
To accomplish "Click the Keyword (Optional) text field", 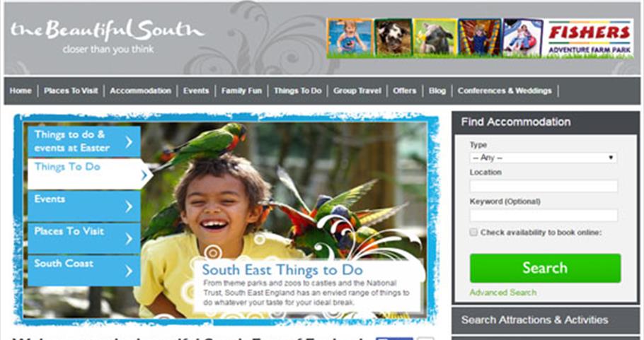I will pyautogui.click(x=544, y=216).
